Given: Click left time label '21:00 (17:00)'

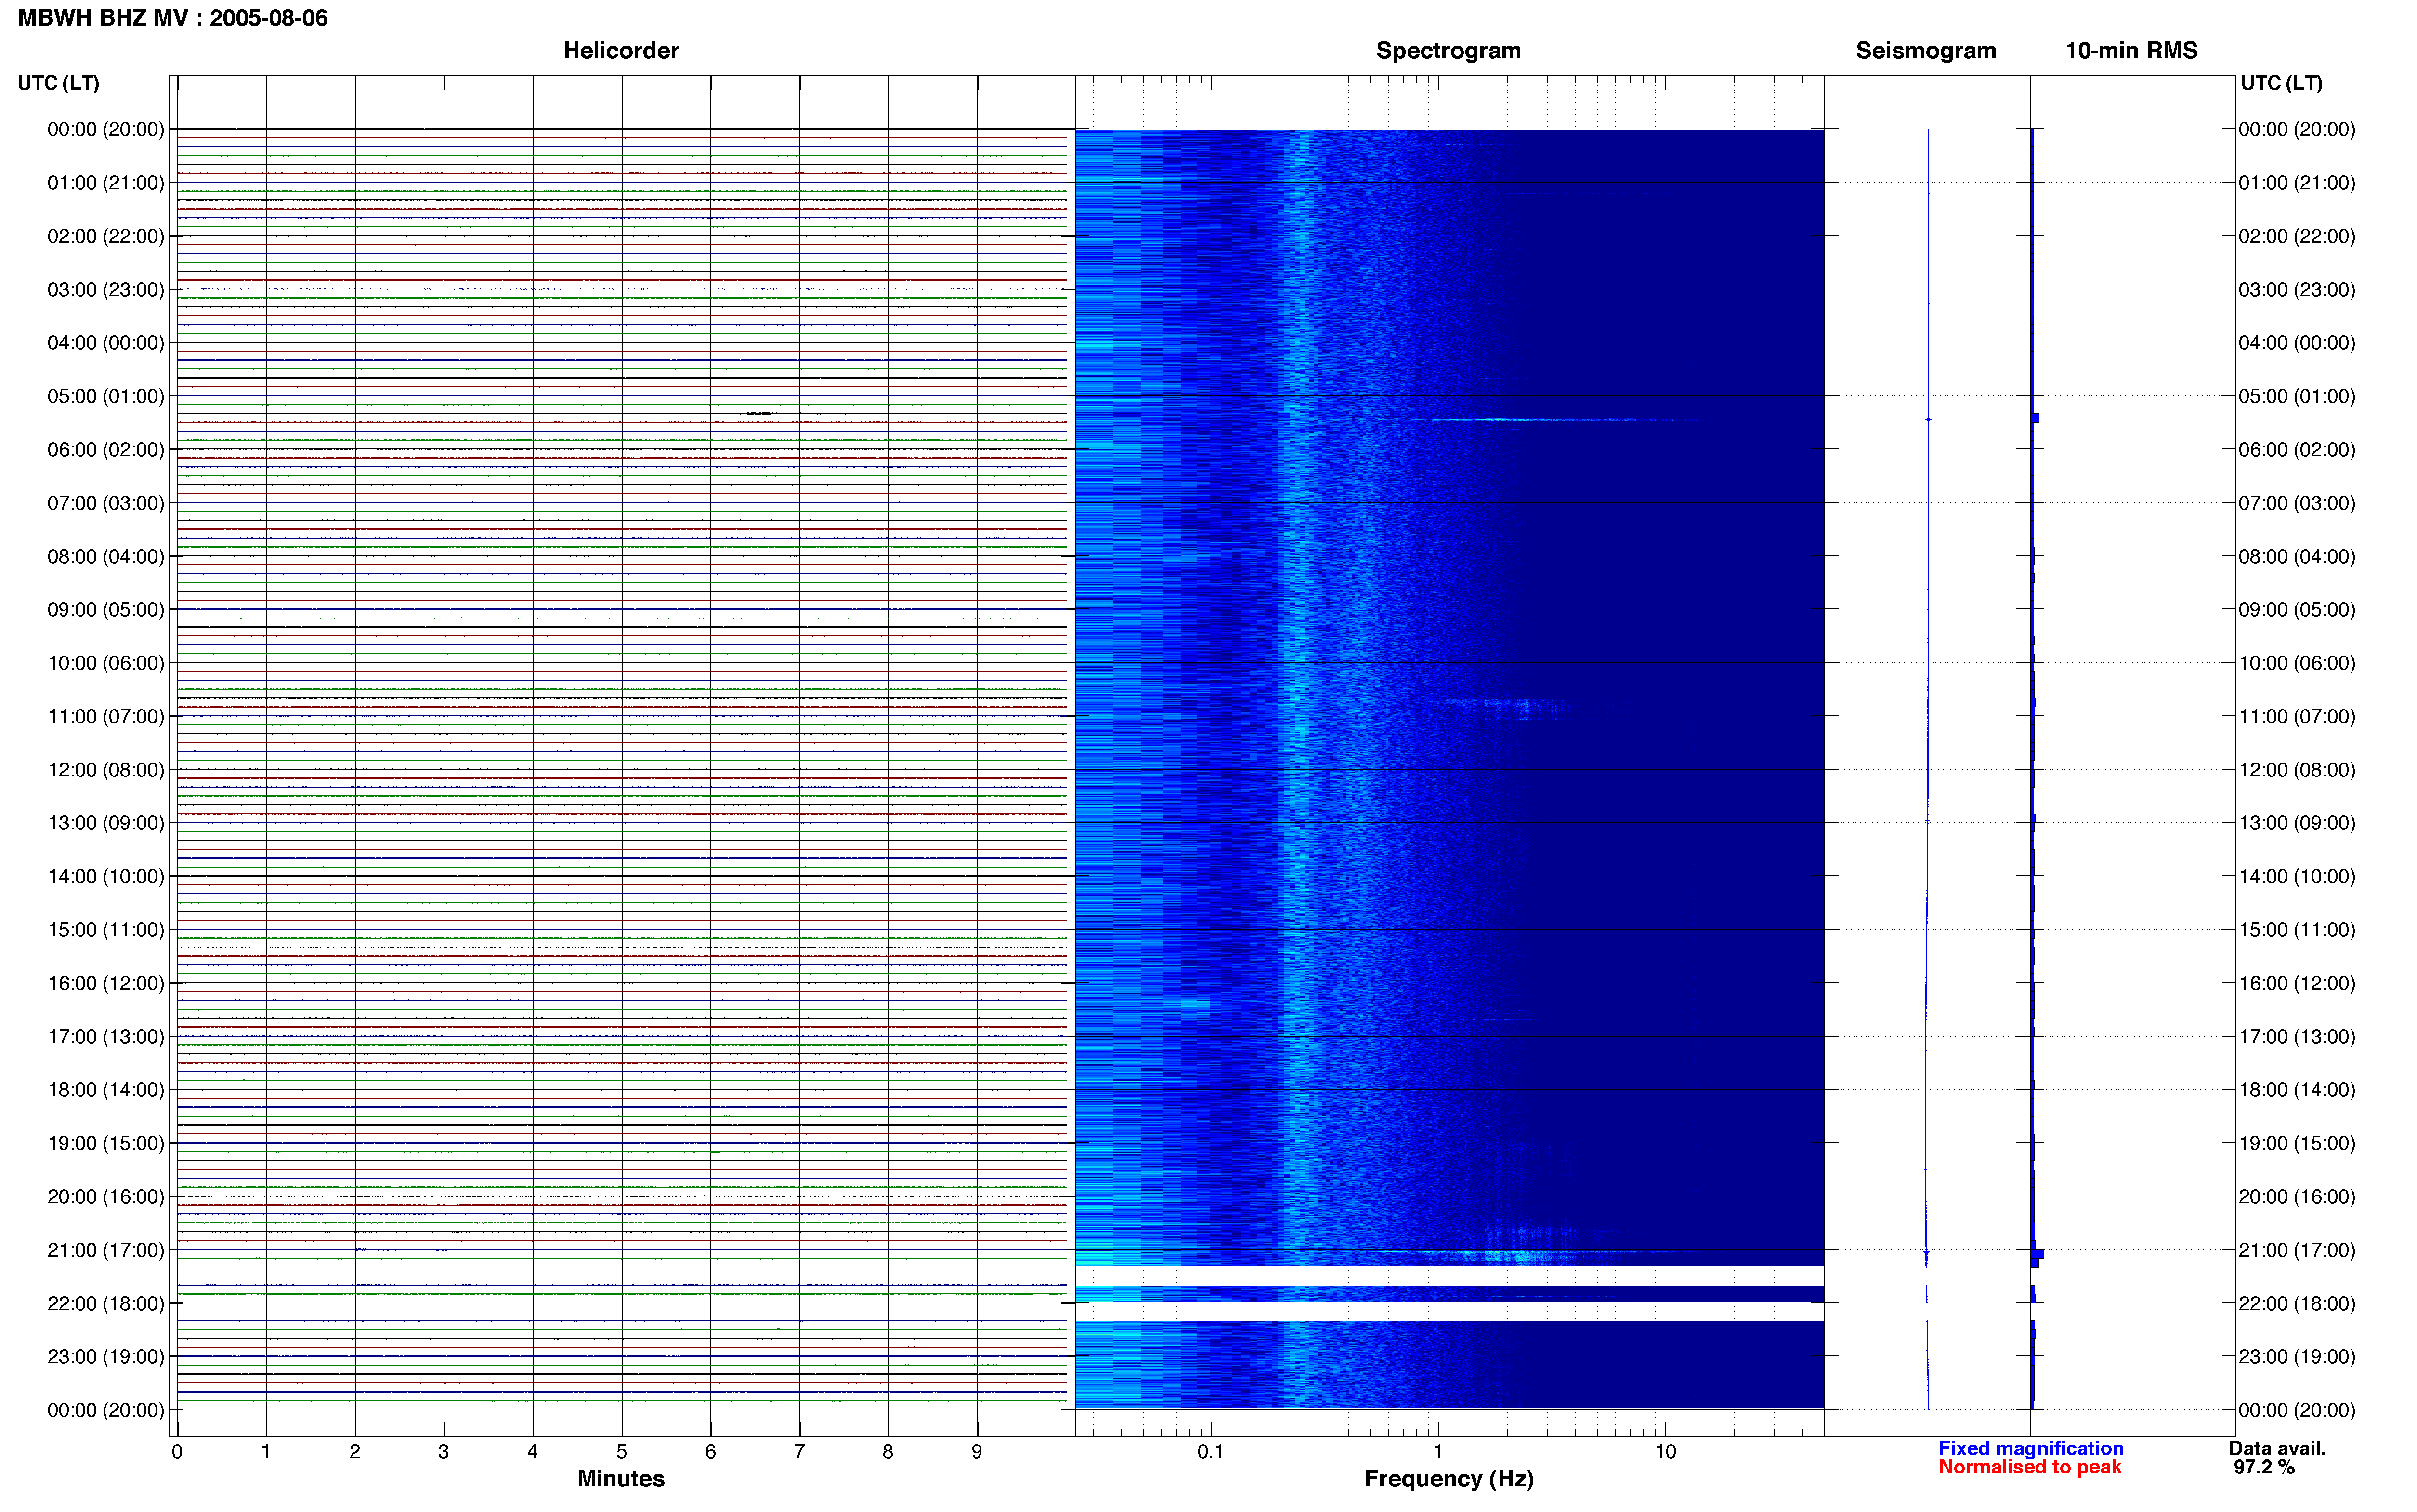Looking at the screenshot, I should click(x=106, y=1250).
